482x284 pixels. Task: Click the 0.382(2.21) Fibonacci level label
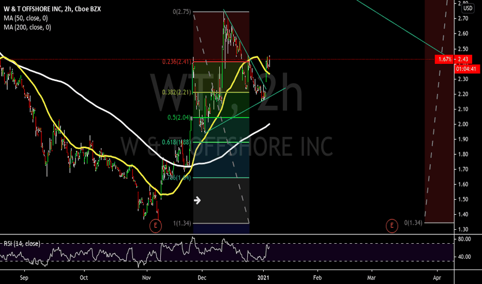(x=177, y=92)
